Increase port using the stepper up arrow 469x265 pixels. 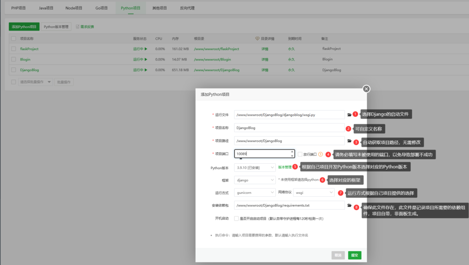pyautogui.click(x=292, y=152)
